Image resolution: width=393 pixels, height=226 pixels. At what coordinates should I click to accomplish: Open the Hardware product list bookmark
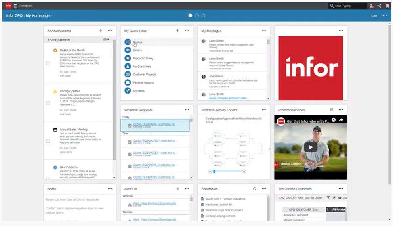[219, 205]
